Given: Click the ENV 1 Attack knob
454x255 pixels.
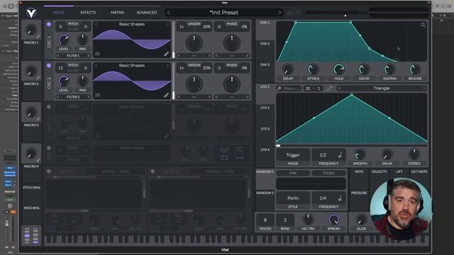Looking at the screenshot, I should tap(313, 69).
